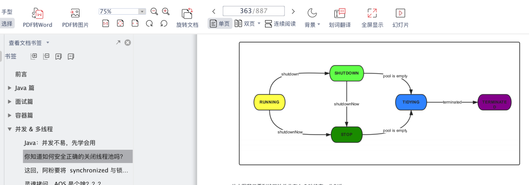Expand 容器篇 bookmark
The width and height of the screenshot is (530, 185).
(x=9, y=115)
